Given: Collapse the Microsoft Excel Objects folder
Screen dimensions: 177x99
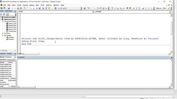Looking at the screenshot, I should pos(2,21).
